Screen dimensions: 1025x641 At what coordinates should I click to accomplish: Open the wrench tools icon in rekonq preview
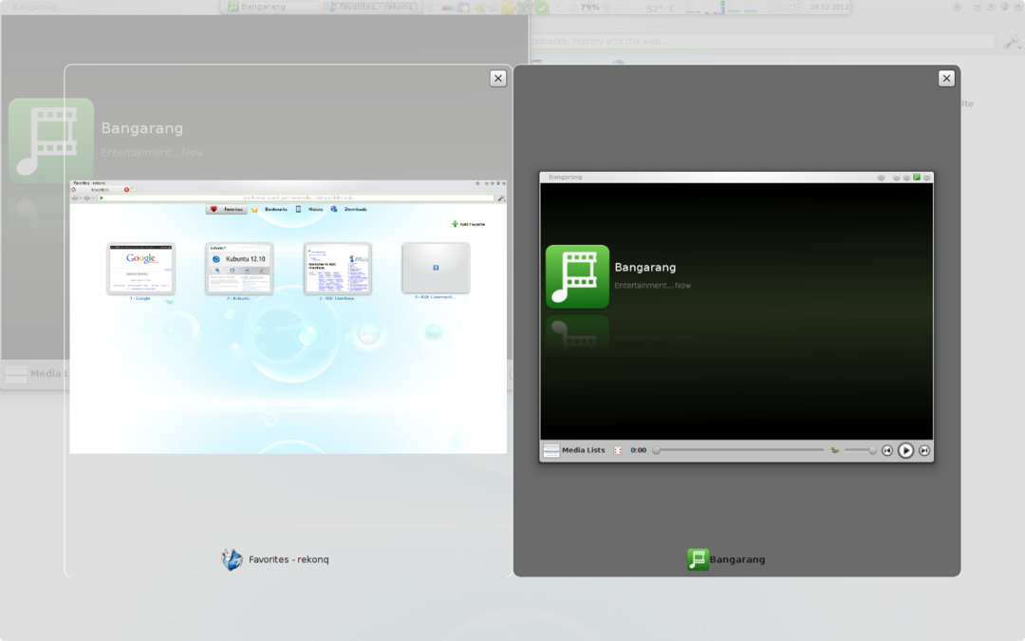coord(501,198)
